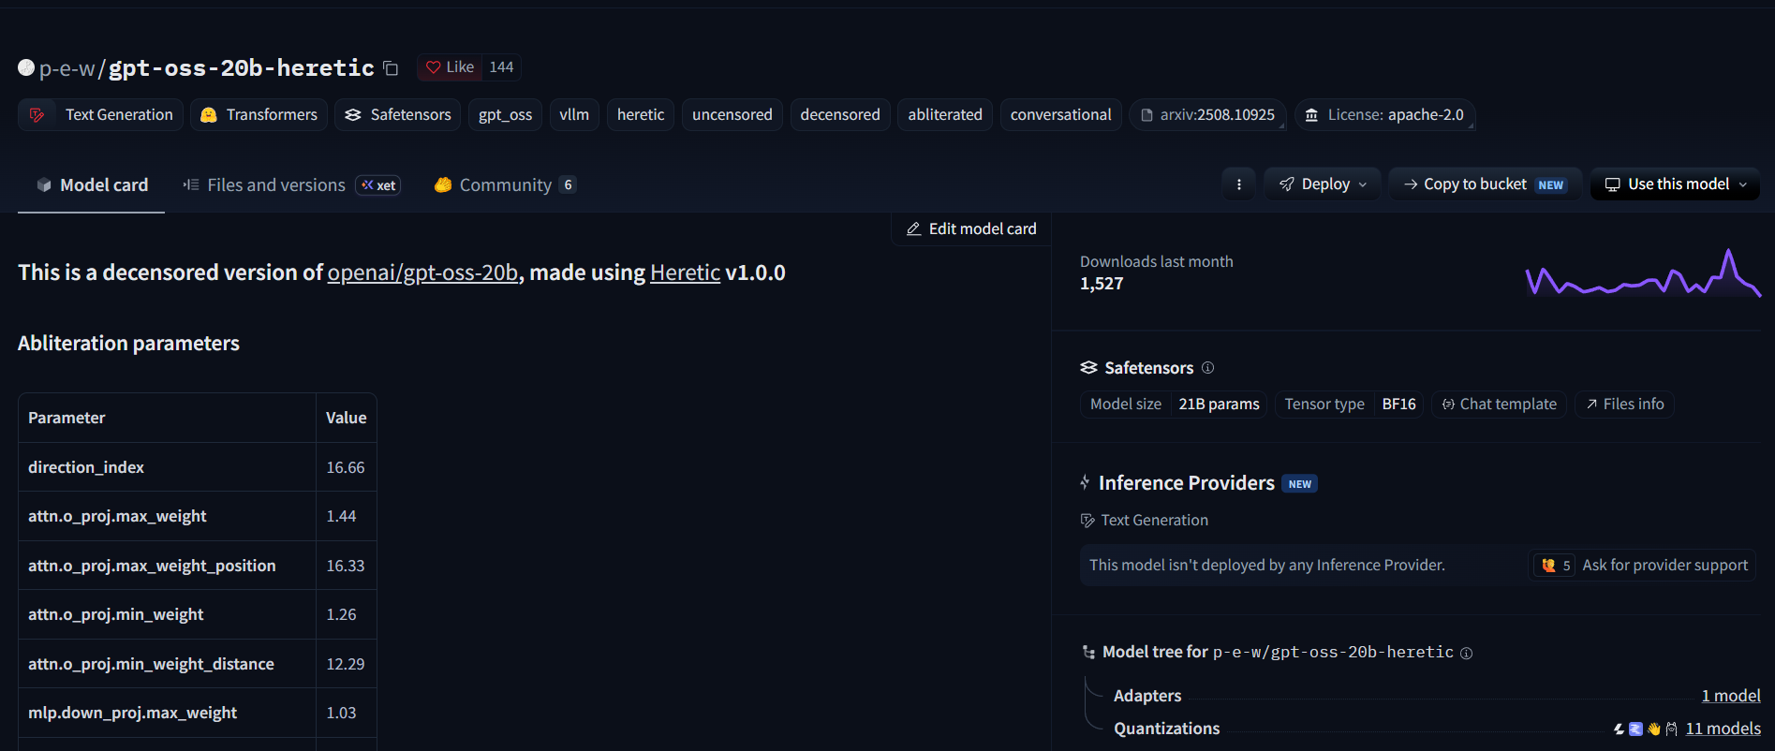Open the Chat template viewer
This screenshot has width=1775, height=751.
1499,405
